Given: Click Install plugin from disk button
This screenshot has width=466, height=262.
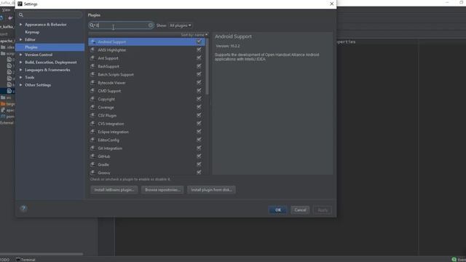Looking at the screenshot, I should tap(212, 190).
